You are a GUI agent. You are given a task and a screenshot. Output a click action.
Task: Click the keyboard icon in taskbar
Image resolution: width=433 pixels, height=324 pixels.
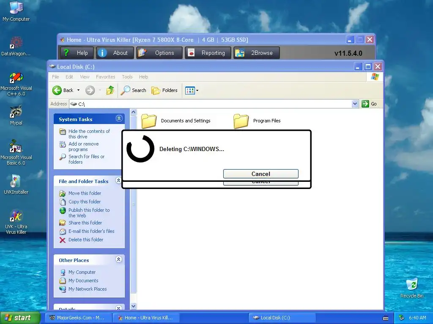[x=386, y=318]
